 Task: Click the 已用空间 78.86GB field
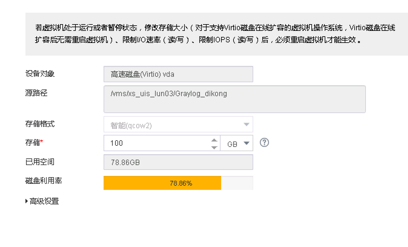click(178, 162)
